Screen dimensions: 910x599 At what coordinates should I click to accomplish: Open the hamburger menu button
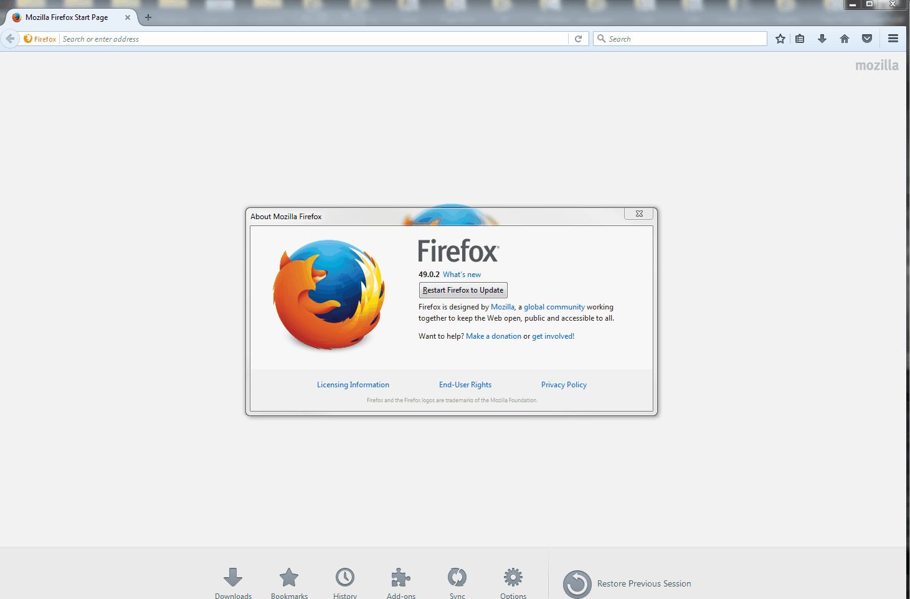[893, 39]
